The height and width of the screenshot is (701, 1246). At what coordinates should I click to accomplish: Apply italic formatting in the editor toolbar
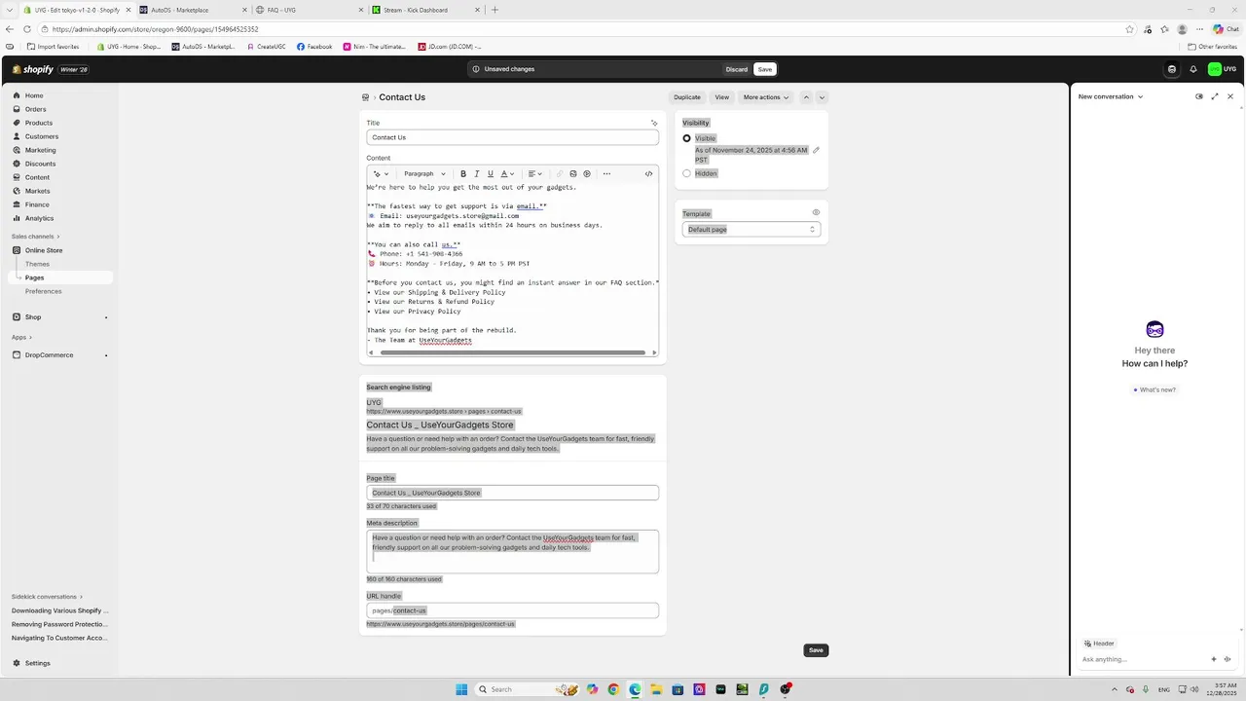(x=477, y=174)
